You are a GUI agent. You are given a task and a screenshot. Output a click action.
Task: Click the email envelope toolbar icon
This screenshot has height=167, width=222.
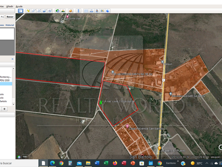click(x=86, y=11)
